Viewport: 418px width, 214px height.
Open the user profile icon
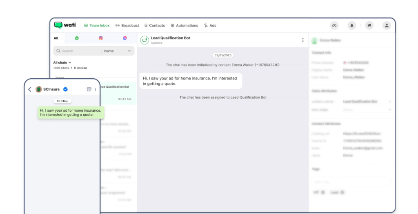click(386, 25)
